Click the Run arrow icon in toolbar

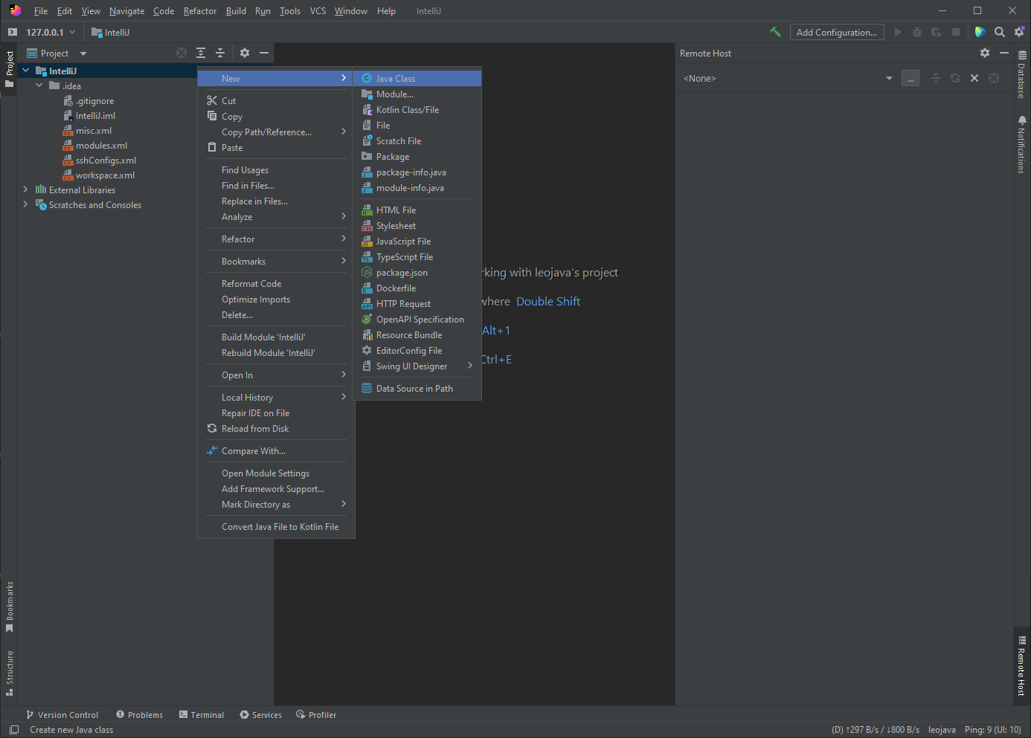(x=898, y=32)
